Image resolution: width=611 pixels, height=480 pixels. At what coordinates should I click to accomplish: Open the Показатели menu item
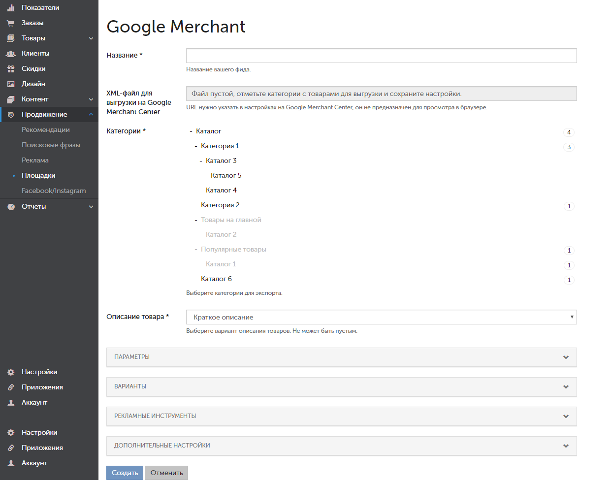coord(40,7)
